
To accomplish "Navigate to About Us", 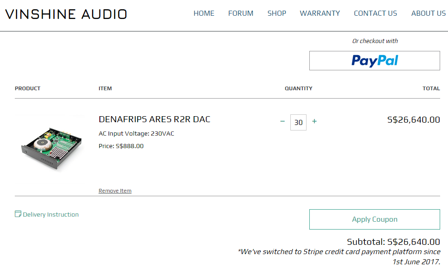I will pyautogui.click(x=428, y=13).
